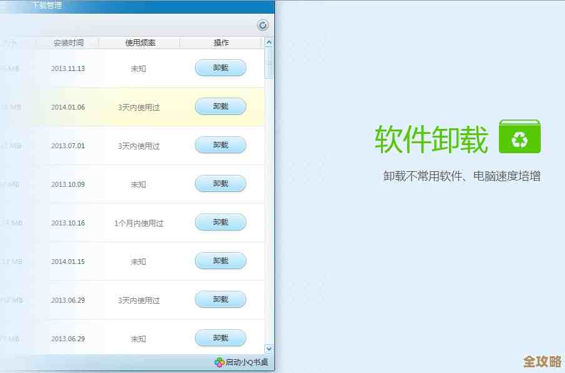
Task: Click the scrollbar up arrow
Action: tap(269, 43)
